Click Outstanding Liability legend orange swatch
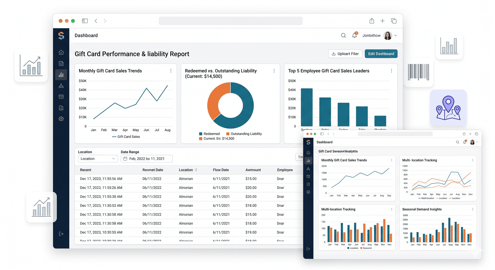This screenshot has width=495, height=270. [228, 134]
